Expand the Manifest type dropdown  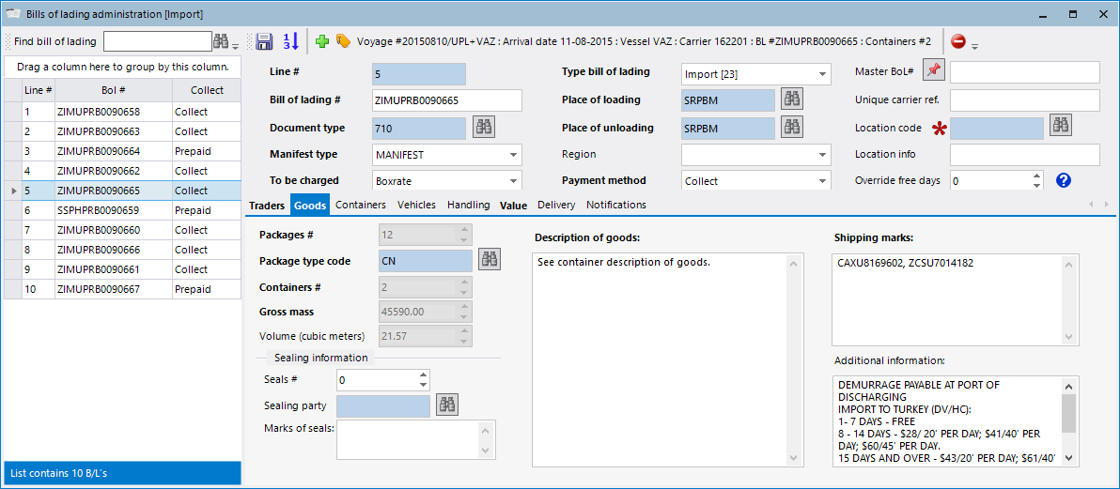513,154
